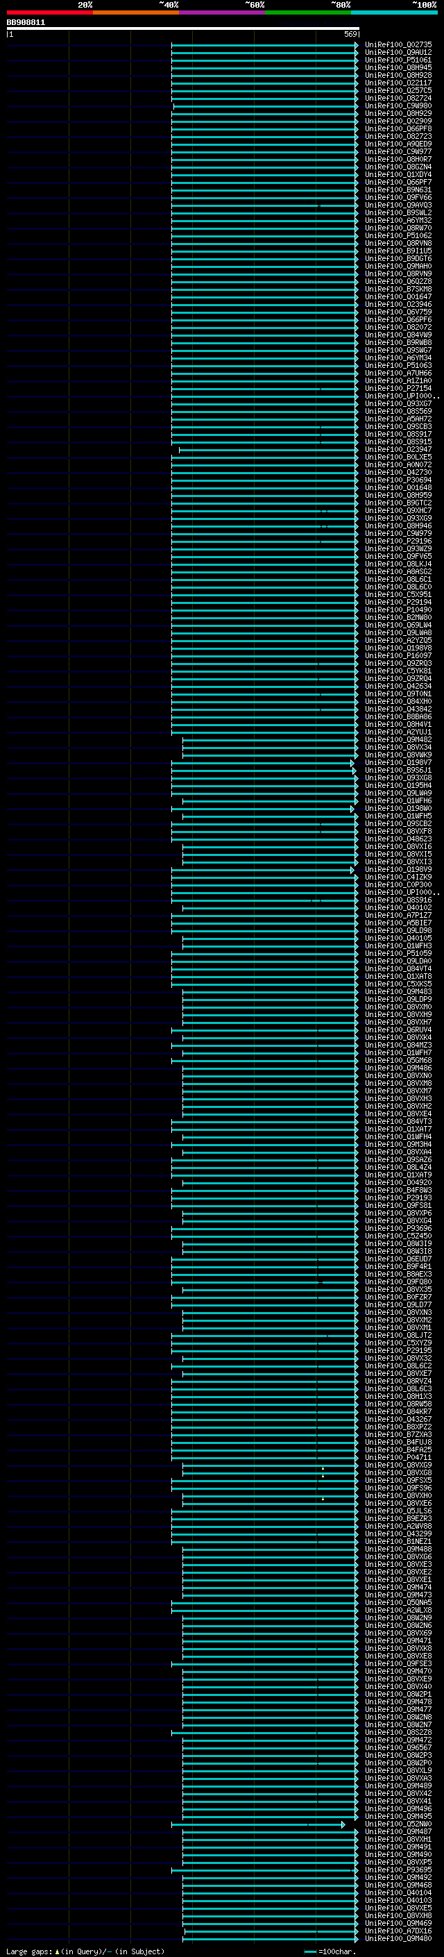Select hit UniRef100_A5AH72
This screenshot has width=444, height=1957.
point(398,419)
